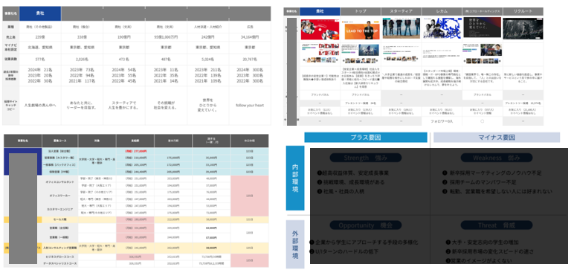Select the プラス要因 heading bar

[x=366, y=138]
